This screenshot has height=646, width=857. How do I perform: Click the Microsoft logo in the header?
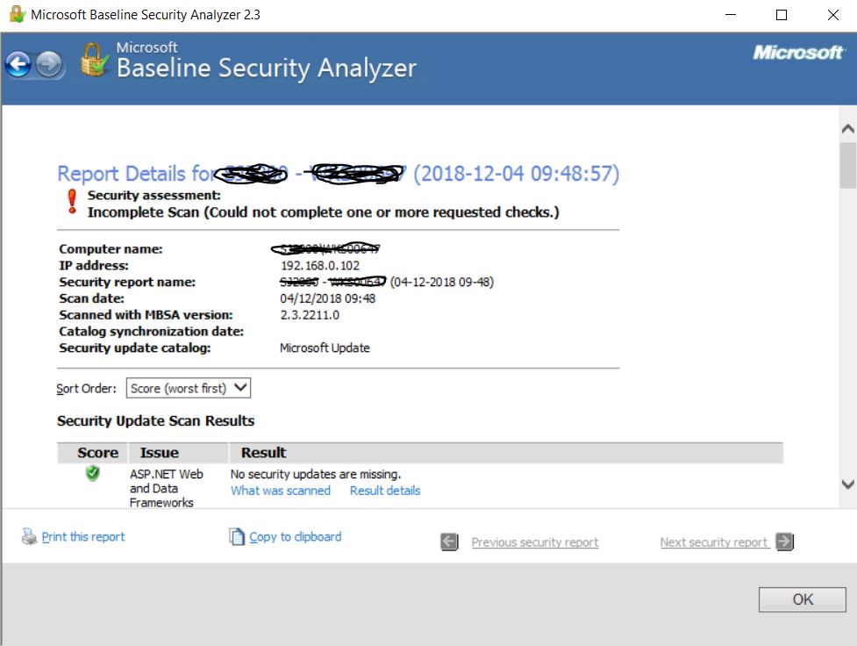[798, 53]
